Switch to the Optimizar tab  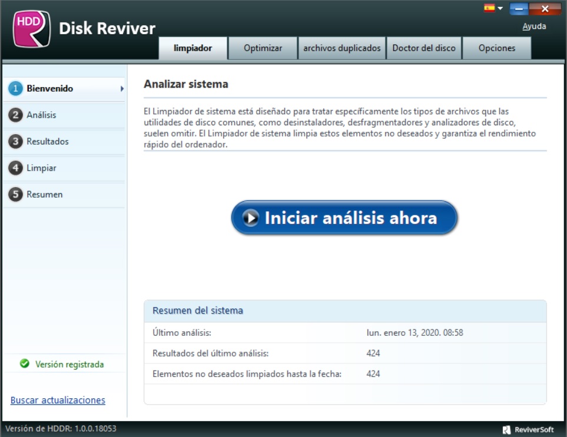pyautogui.click(x=263, y=48)
